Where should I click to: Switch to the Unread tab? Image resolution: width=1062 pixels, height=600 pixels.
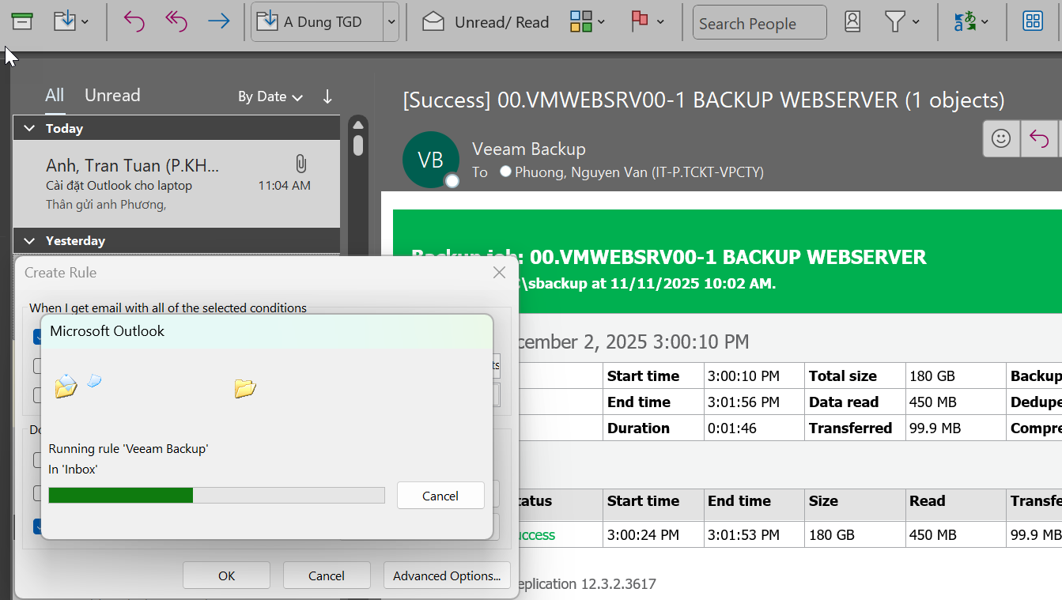point(112,96)
